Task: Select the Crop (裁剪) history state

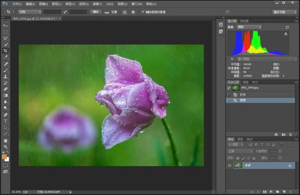Action: [243, 100]
